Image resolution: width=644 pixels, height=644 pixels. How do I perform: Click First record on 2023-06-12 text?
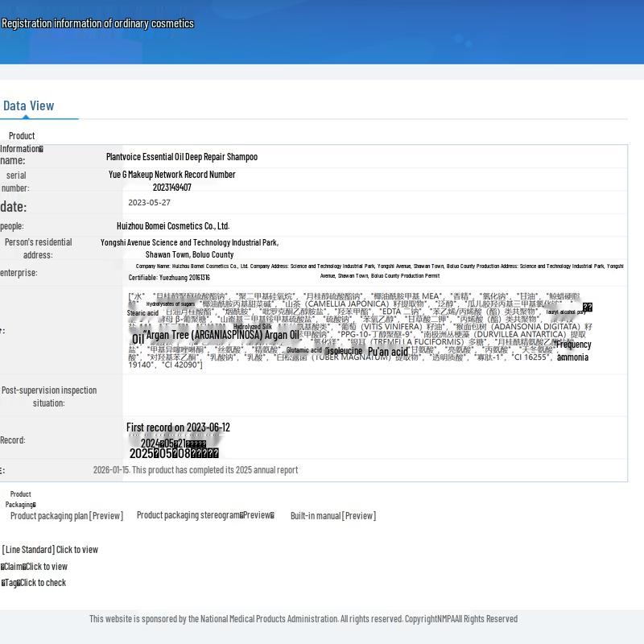(178, 427)
